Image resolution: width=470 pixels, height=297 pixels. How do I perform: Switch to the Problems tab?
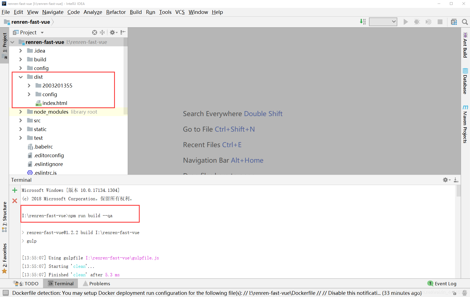coord(97,284)
